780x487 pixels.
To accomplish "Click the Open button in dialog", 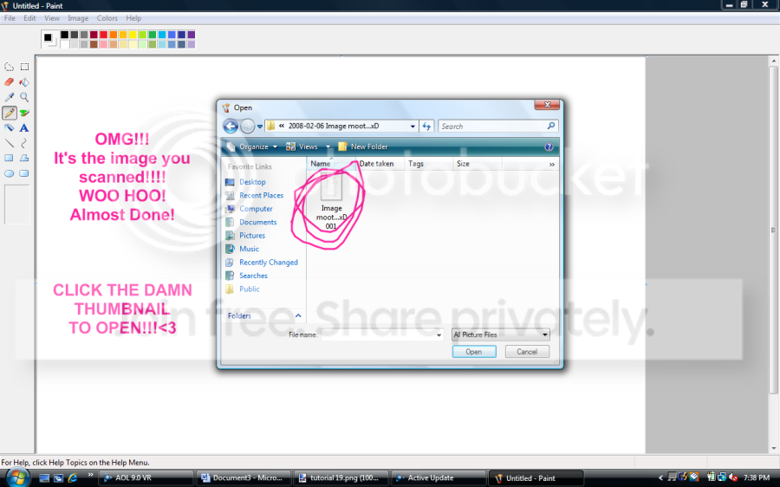I will point(474,352).
